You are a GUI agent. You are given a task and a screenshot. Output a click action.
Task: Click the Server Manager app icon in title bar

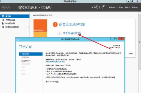point(1,1)
